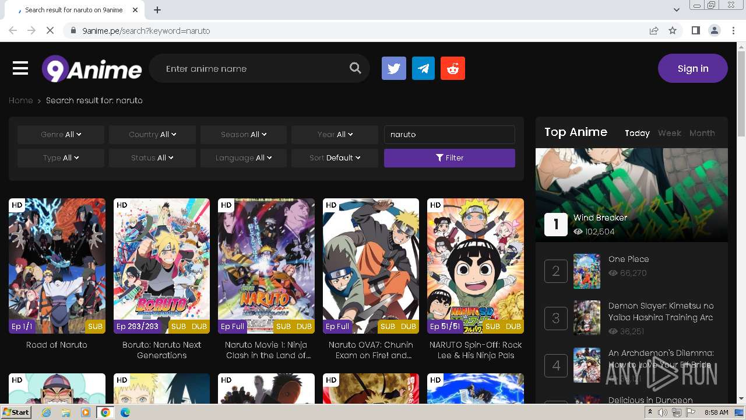This screenshot has height=420, width=746.
Task: Expand the Season All dropdown
Action: [x=244, y=134]
